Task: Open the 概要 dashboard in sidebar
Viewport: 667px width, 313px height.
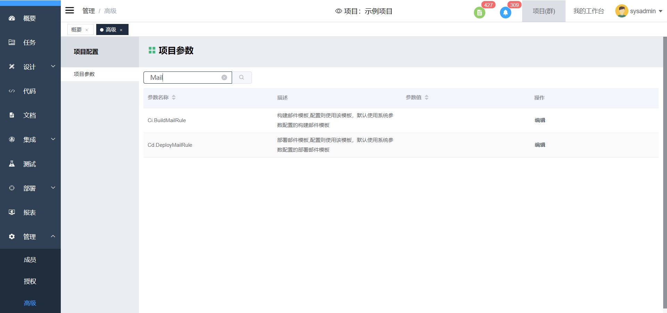Action: pos(30,18)
